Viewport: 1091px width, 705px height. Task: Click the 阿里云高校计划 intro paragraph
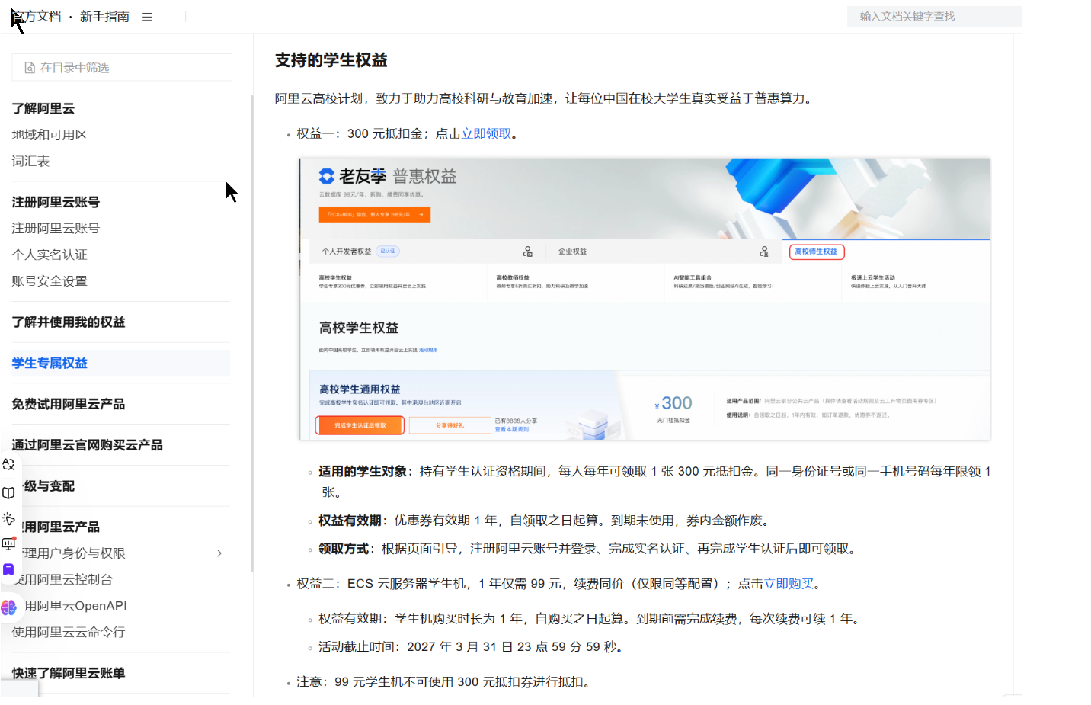[x=546, y=98]
